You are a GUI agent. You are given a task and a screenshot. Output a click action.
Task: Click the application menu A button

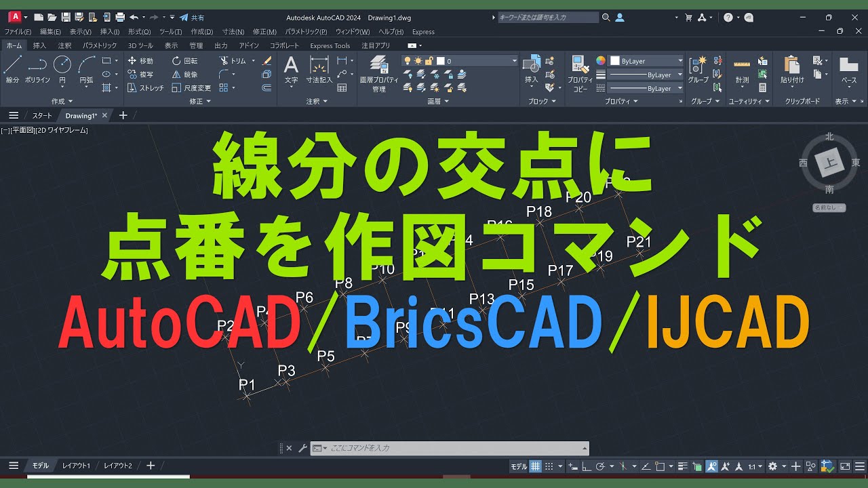click(x=14, y=17)
